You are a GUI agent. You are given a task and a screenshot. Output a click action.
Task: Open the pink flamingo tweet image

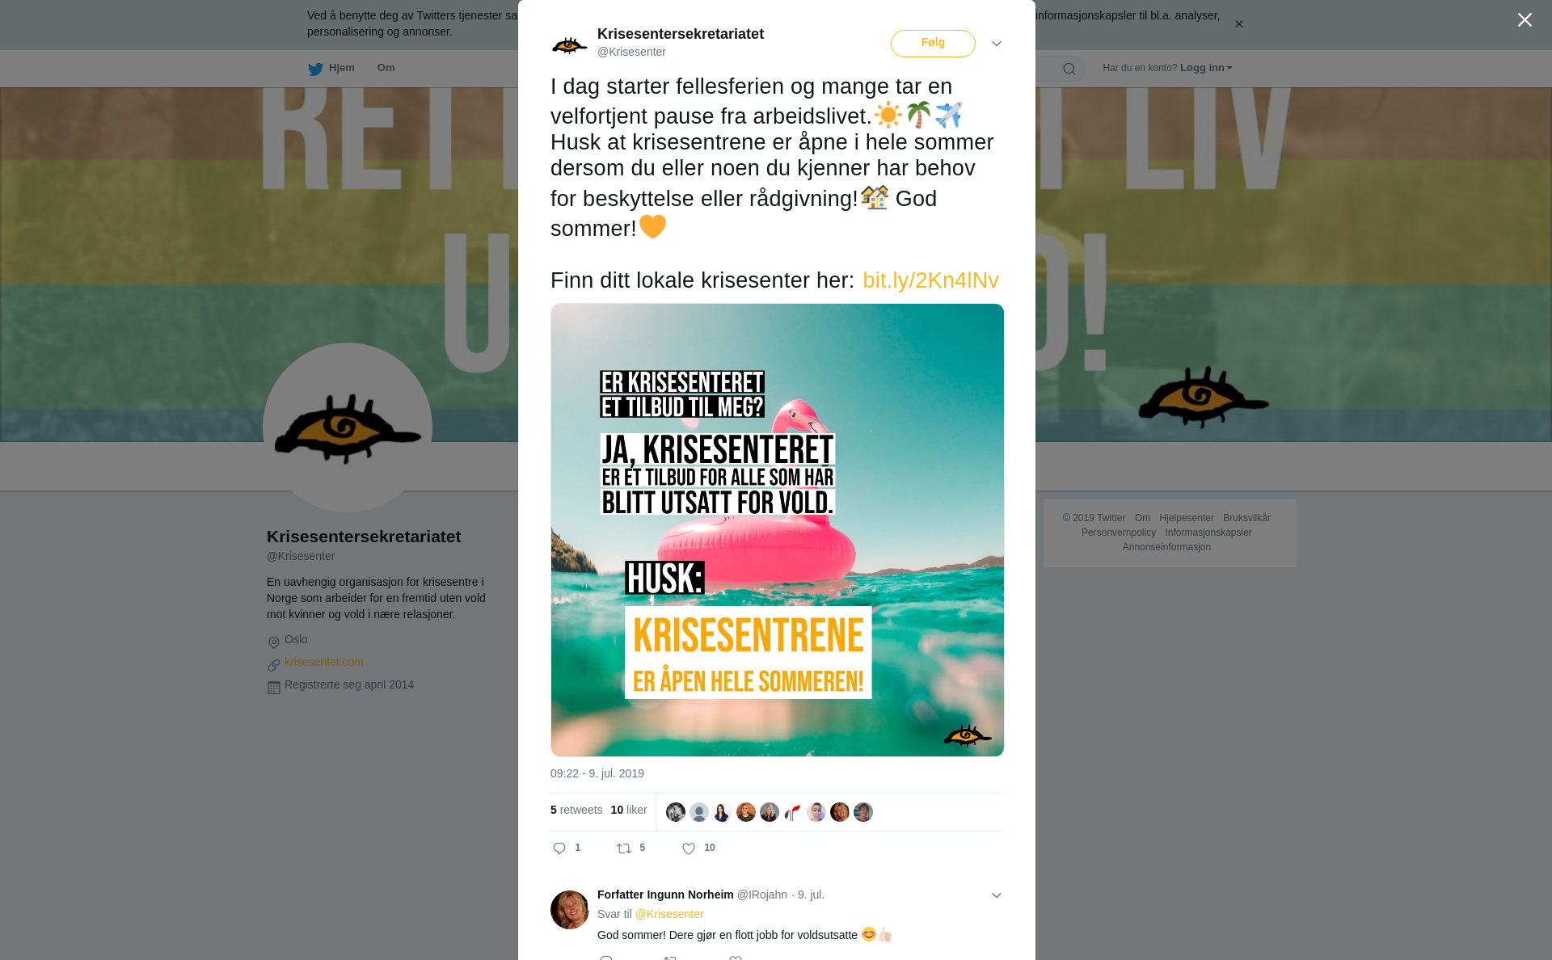click(777, 530)
